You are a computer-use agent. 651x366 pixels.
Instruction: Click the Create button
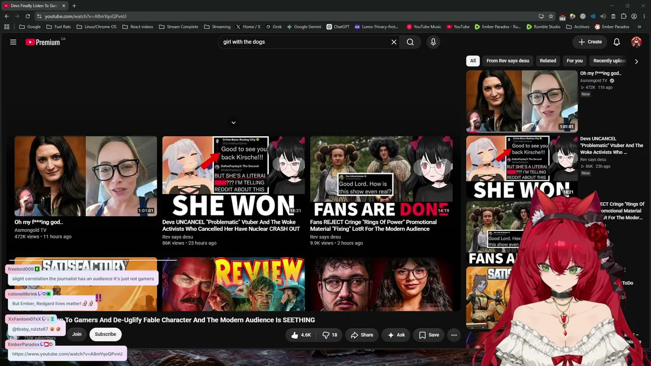pos(590,42)
